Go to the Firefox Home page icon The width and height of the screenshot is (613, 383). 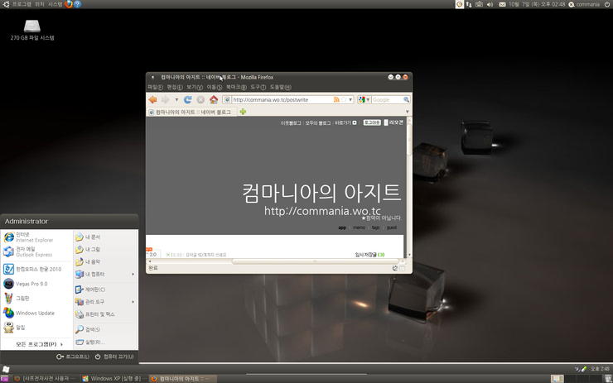coord(213,99)
